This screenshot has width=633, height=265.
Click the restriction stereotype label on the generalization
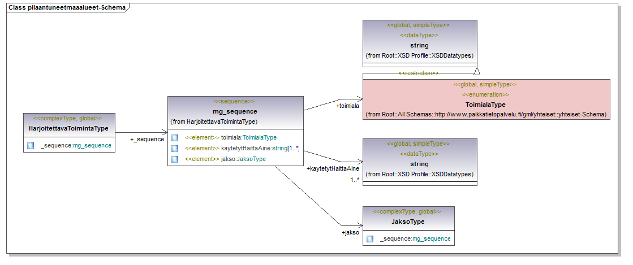click(x=419, y=73)
